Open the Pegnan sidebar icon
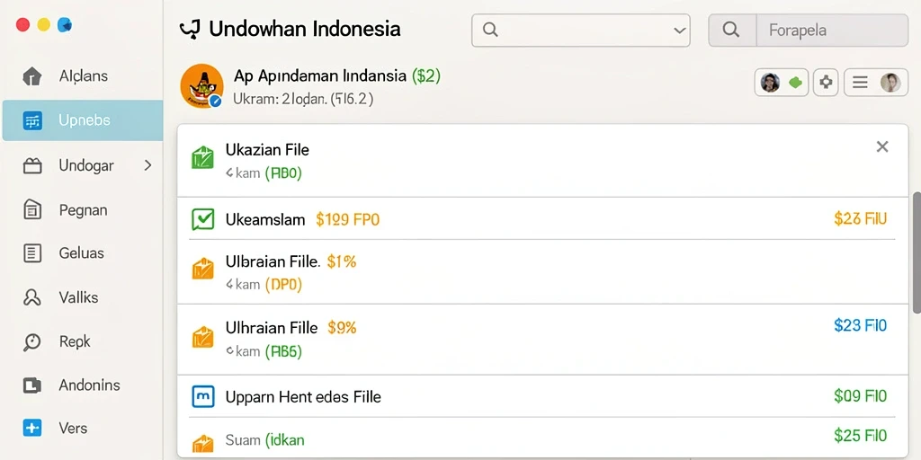Image resolution: width=921 pixels, height=460 pixels. click(x=32, y=209)
